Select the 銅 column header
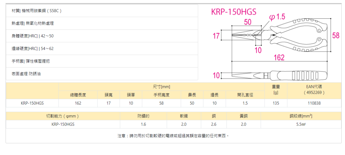345x155 pixels. 214,116
